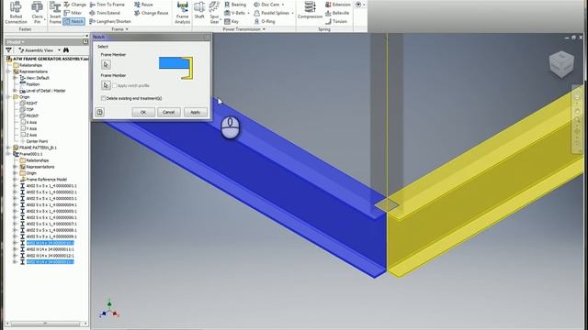Click the Model browser help button
This screenshot has height=330, width=588.
pyautogui.click(x=85, y=42)
